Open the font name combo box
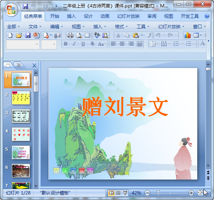 click(23, 45)
